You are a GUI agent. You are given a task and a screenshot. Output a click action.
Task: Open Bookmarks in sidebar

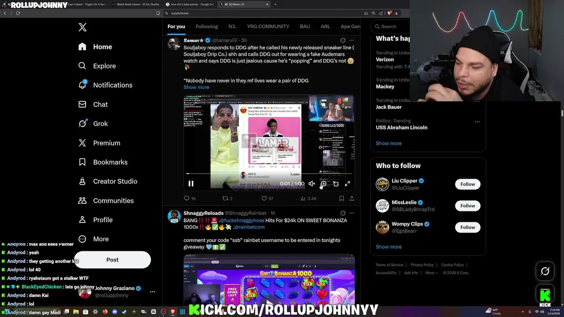pos(103,162)
